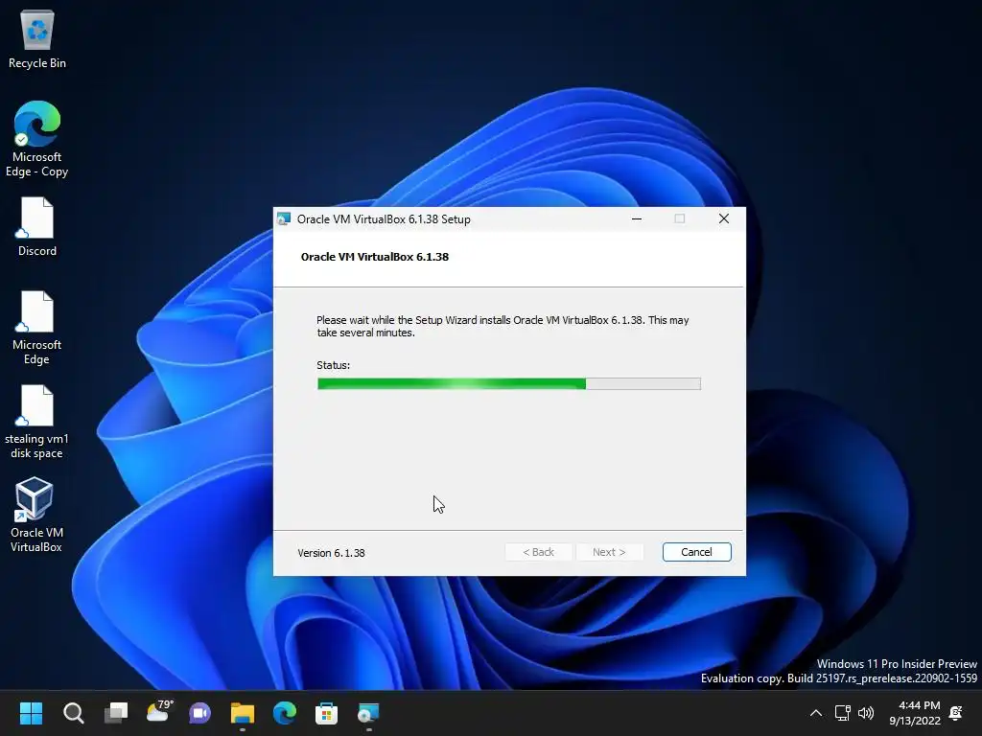982x736 pixels.
Task: Click the 'Please wait while the Setup Wizard' message
Action: [x=503, y=326]
